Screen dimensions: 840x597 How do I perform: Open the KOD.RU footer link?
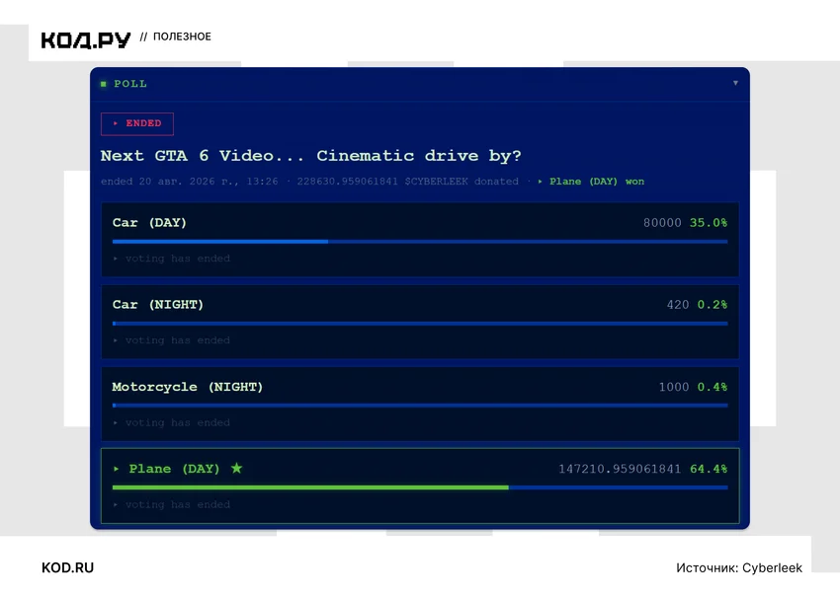point(67,567)
